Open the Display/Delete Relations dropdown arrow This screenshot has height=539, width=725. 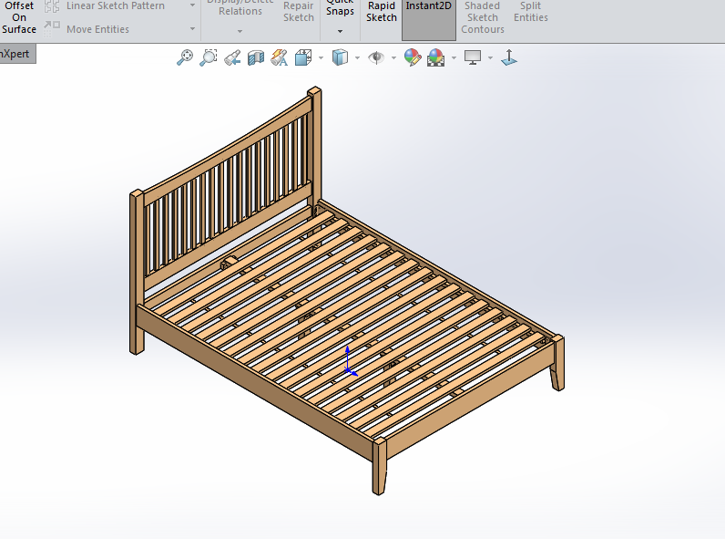(x=240, y=31)
